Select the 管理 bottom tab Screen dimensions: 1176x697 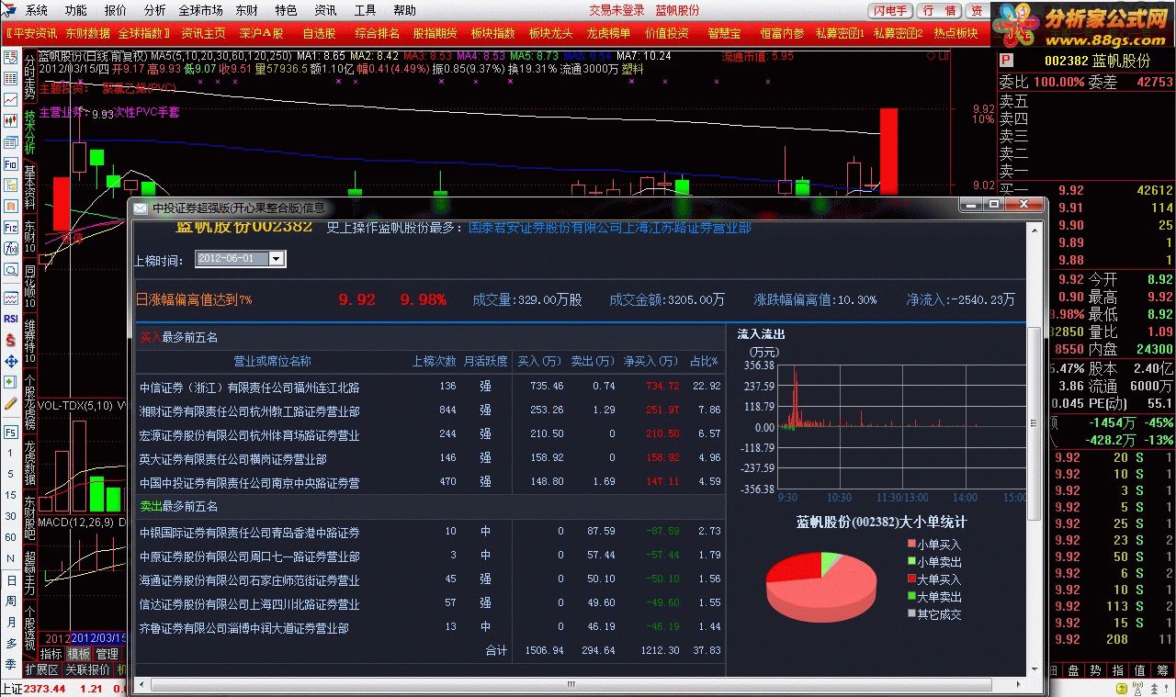[107, 654]
